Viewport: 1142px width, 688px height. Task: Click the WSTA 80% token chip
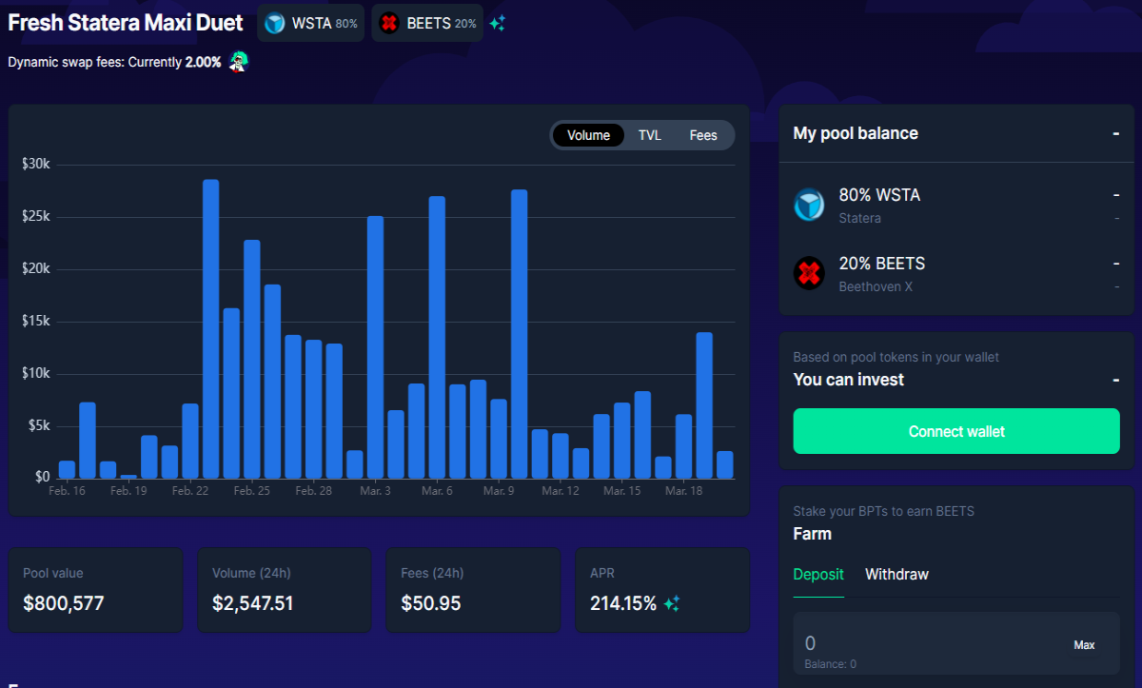tap(310, 24)
